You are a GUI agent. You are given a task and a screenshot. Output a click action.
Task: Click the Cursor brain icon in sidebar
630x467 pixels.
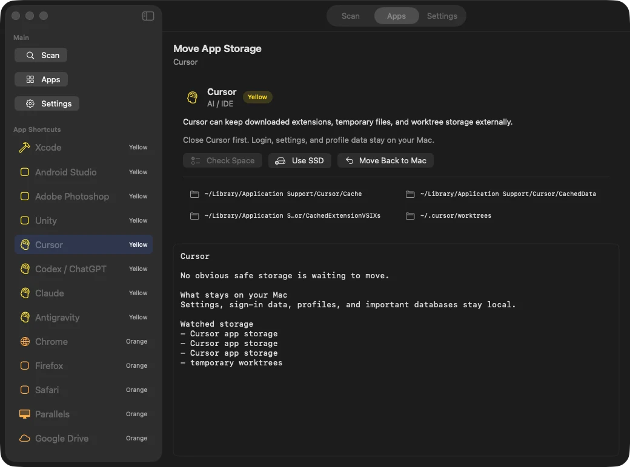(x=25, y=245)
